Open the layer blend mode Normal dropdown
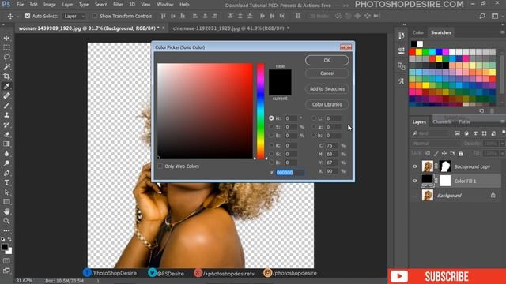 click(436, 144)
